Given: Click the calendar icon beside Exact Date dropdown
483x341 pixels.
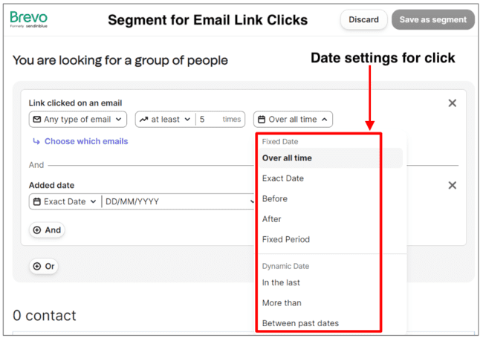Looking at the screenshot, I should pos(36,201).
